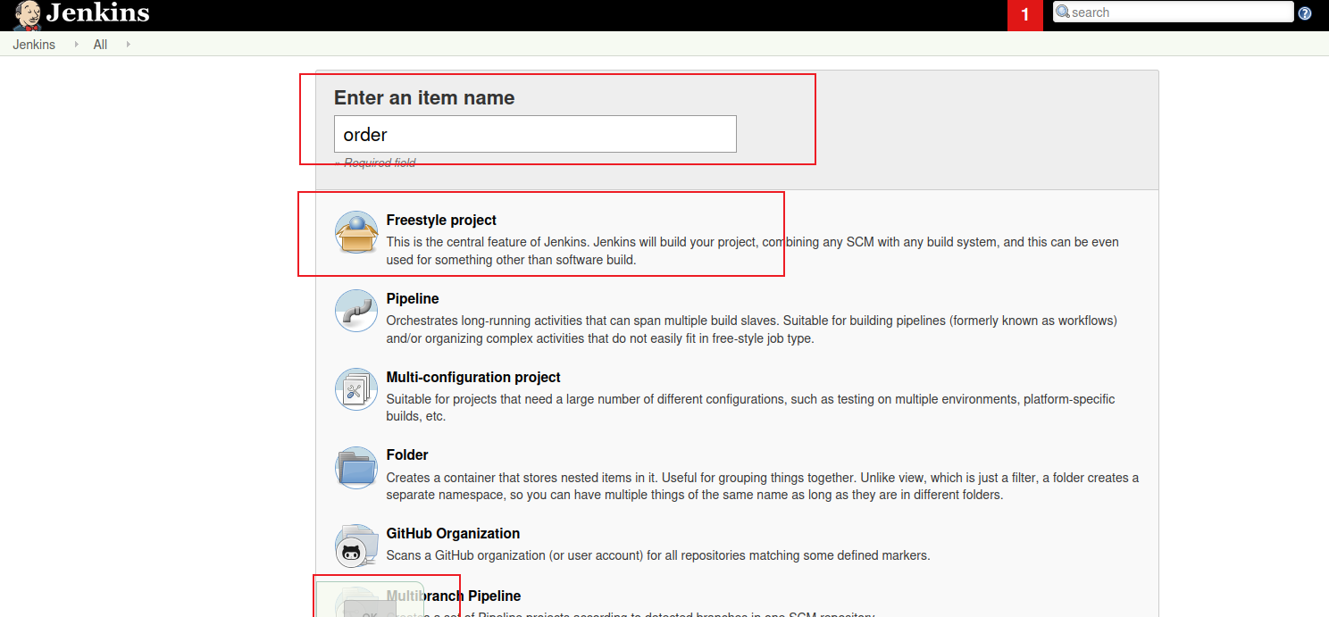Select the Freestyle project box icon
The width and height of the screenshot is (1329, 617).
coord(356,232)
